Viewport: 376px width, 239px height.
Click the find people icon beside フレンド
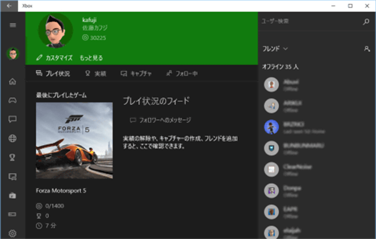[x=367, y=49]
